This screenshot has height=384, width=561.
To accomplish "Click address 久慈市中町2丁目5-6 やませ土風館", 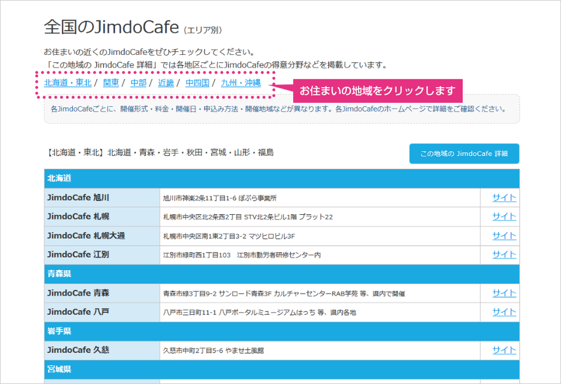I will [x=213, y=351].
